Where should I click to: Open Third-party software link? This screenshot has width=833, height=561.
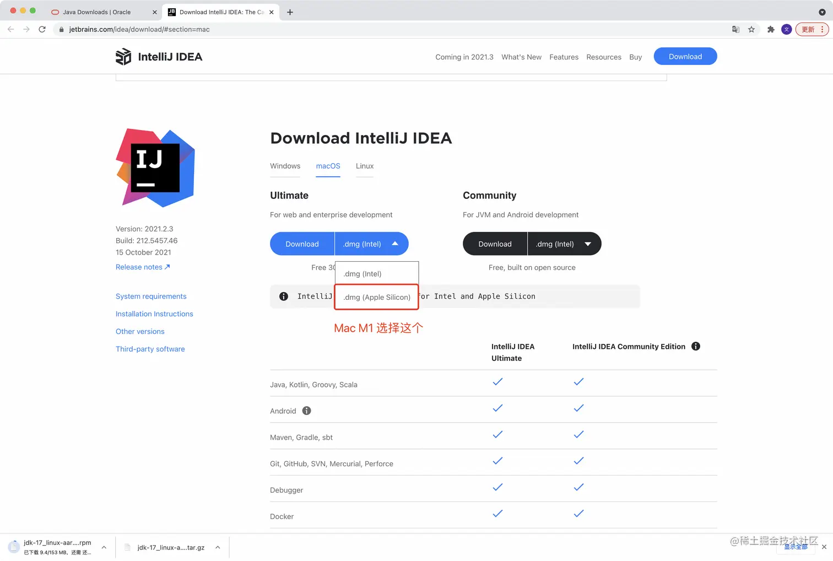(x=150, y=349)
